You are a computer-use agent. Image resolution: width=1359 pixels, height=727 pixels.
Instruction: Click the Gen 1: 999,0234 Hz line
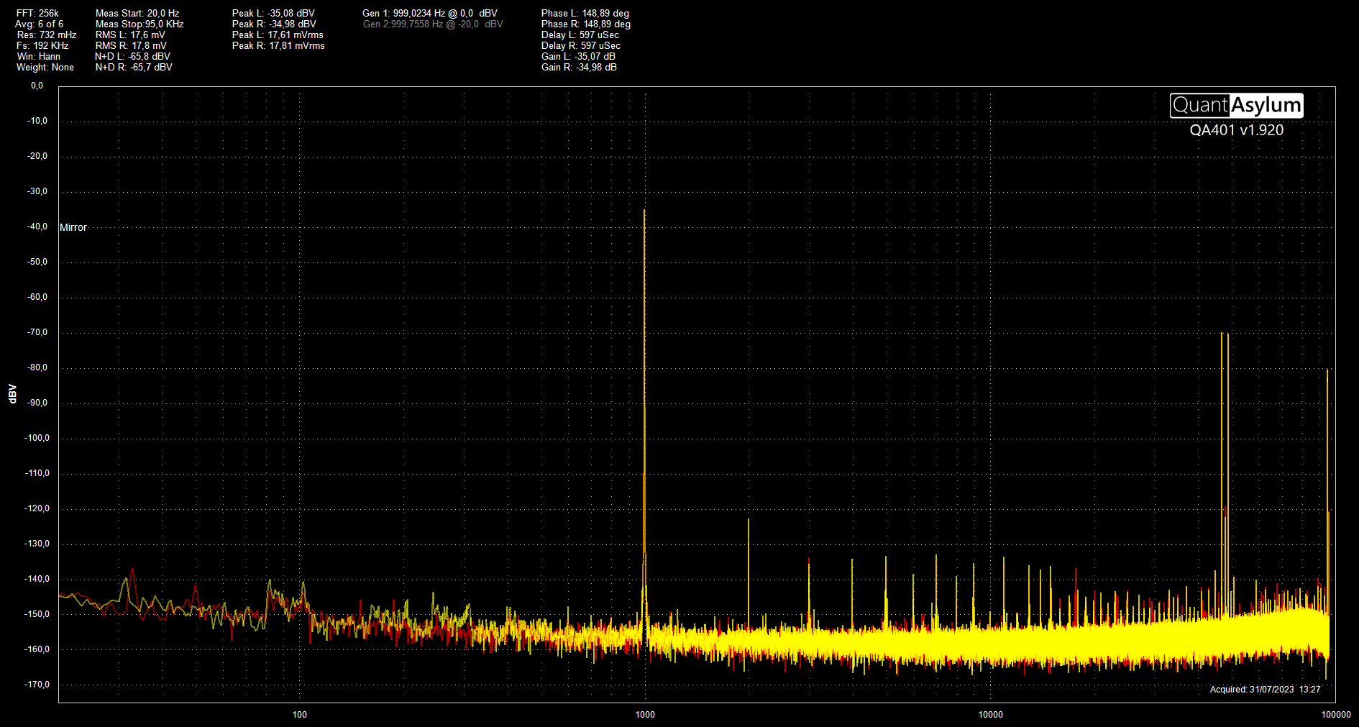coord(430,13)
